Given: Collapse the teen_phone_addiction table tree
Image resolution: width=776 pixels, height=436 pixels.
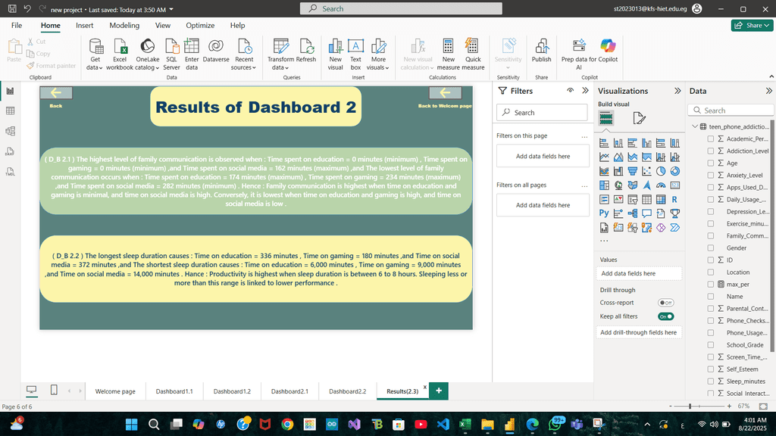Looking at the screenshot, I should coord(695,127).
